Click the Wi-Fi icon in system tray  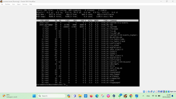(x=153, y=96)
